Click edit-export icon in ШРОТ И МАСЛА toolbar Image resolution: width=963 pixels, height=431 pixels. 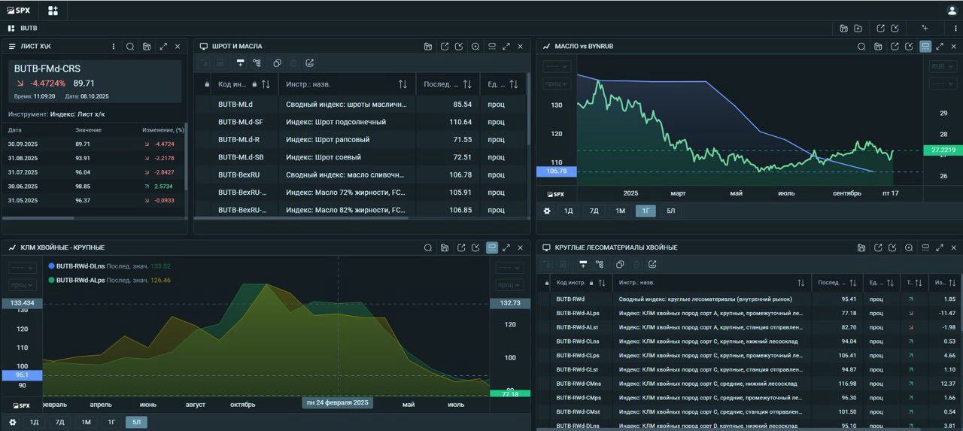point(310,63)
